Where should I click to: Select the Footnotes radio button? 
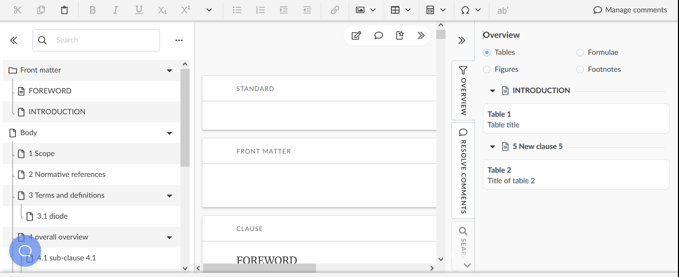click(580, 69)
